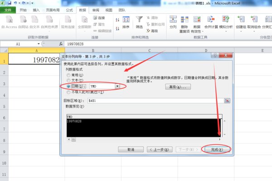This screenshot has height=181, width=272.
Task: Click existing connections (现有连接) icon
Action: 68,22
